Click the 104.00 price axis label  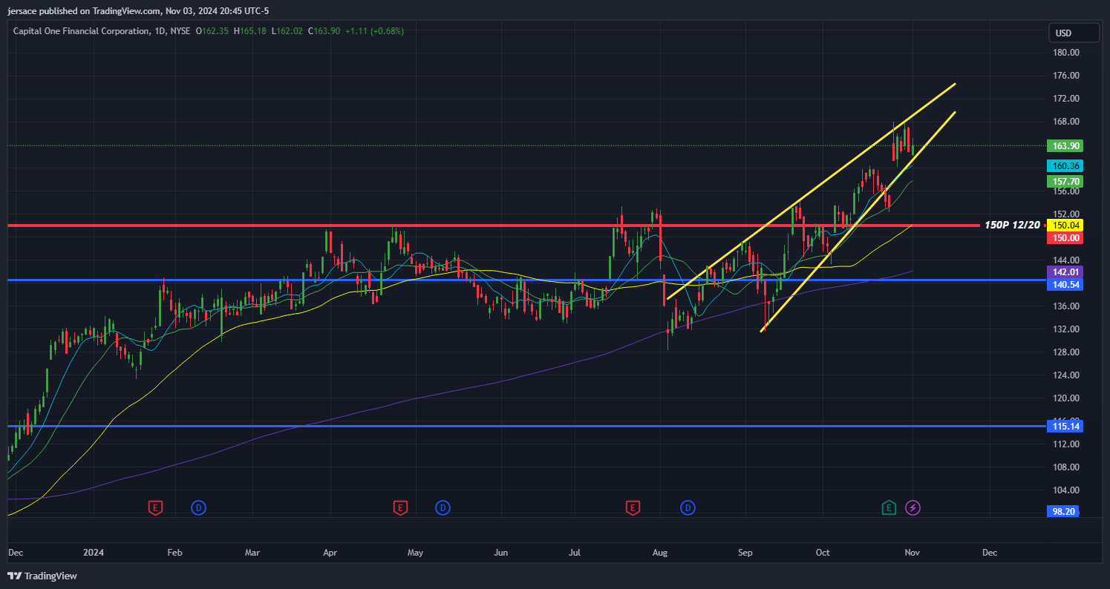pos(1065,490)
